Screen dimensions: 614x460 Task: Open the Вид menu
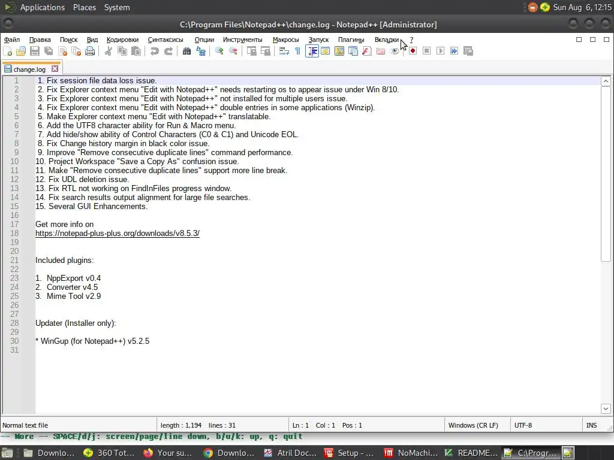pyautogui.click(x=92, y=40)
